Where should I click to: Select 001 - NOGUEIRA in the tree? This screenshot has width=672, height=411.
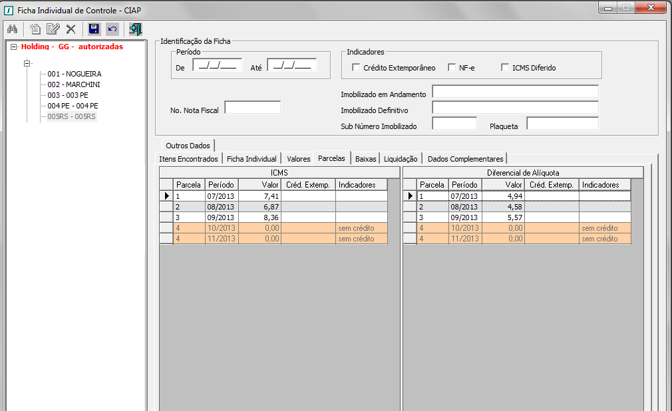coord(75,74)
